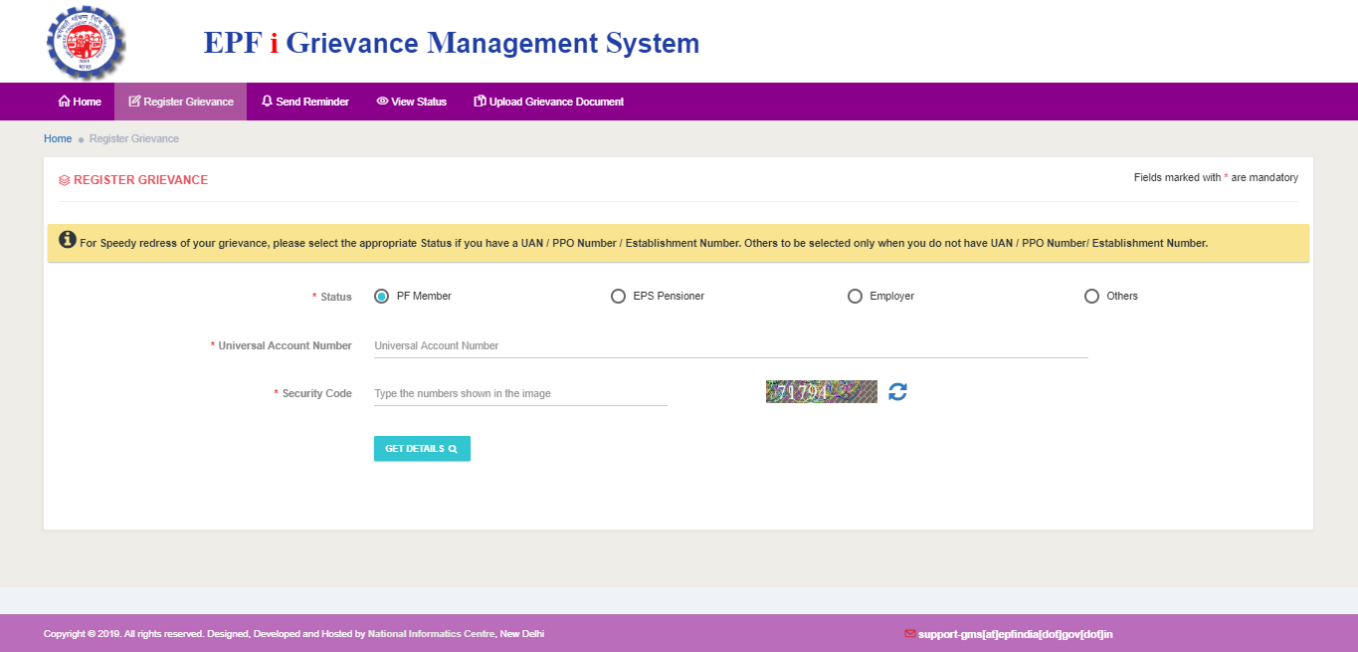Click the captcha image
1358x652 pixels.
click(x=822, y=391)
